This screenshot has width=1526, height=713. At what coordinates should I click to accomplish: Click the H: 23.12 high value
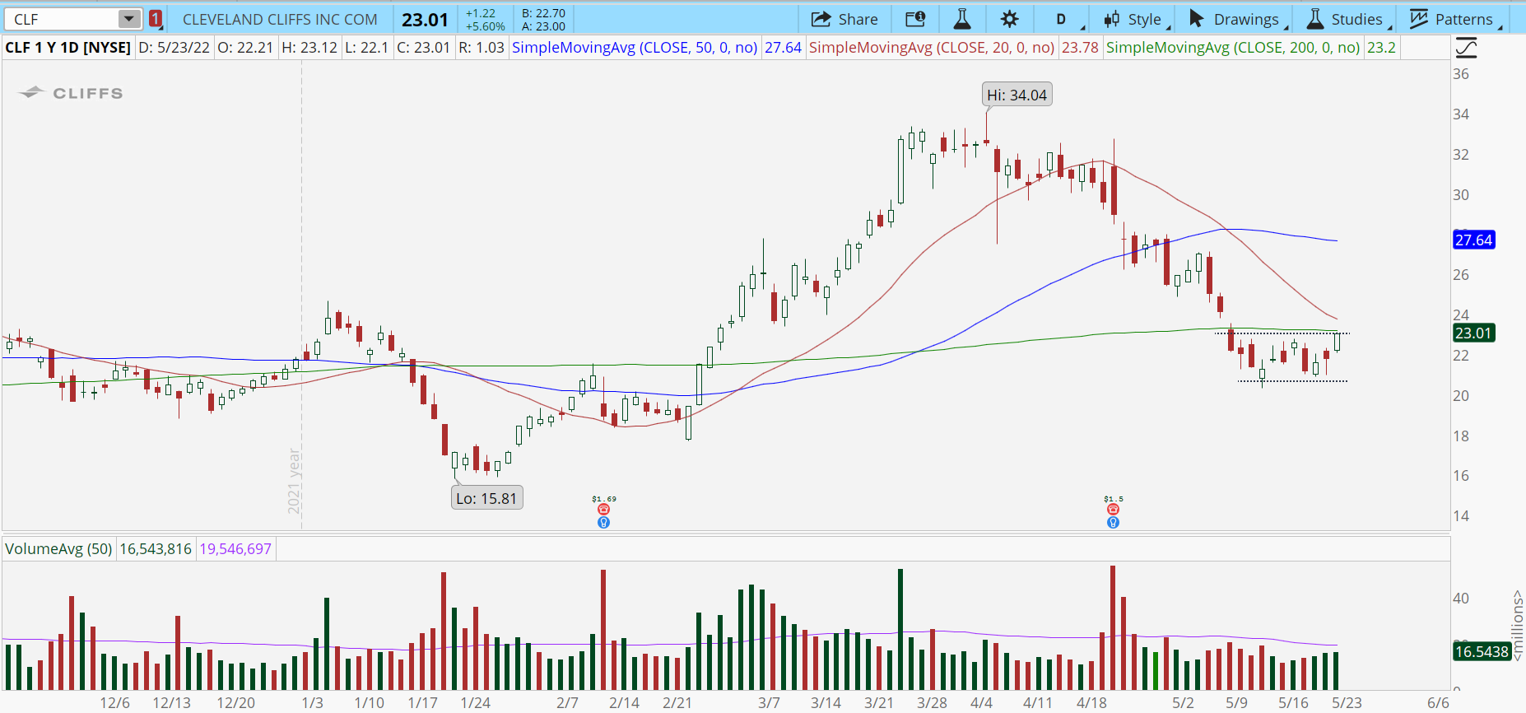(309, 48)
